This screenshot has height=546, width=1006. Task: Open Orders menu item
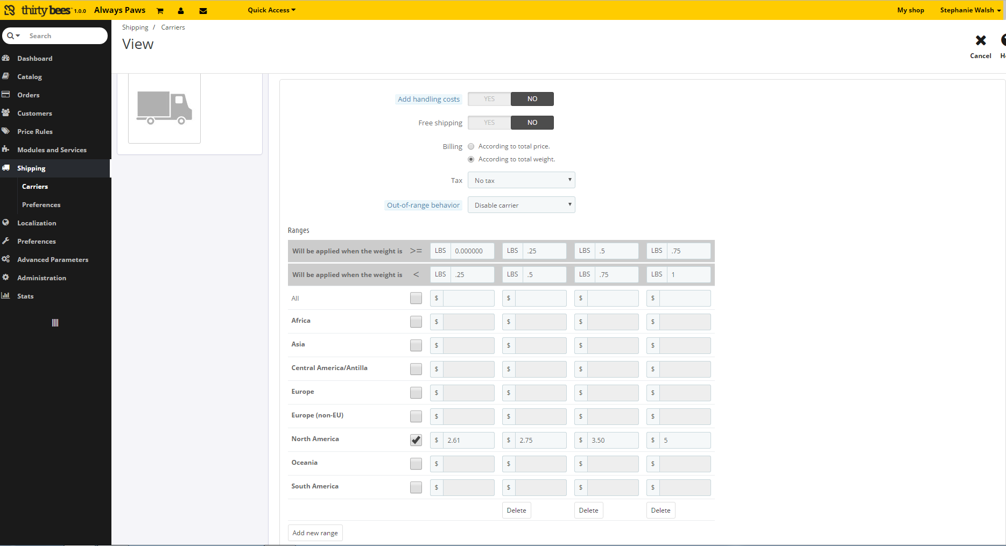(x=29, y=95)
